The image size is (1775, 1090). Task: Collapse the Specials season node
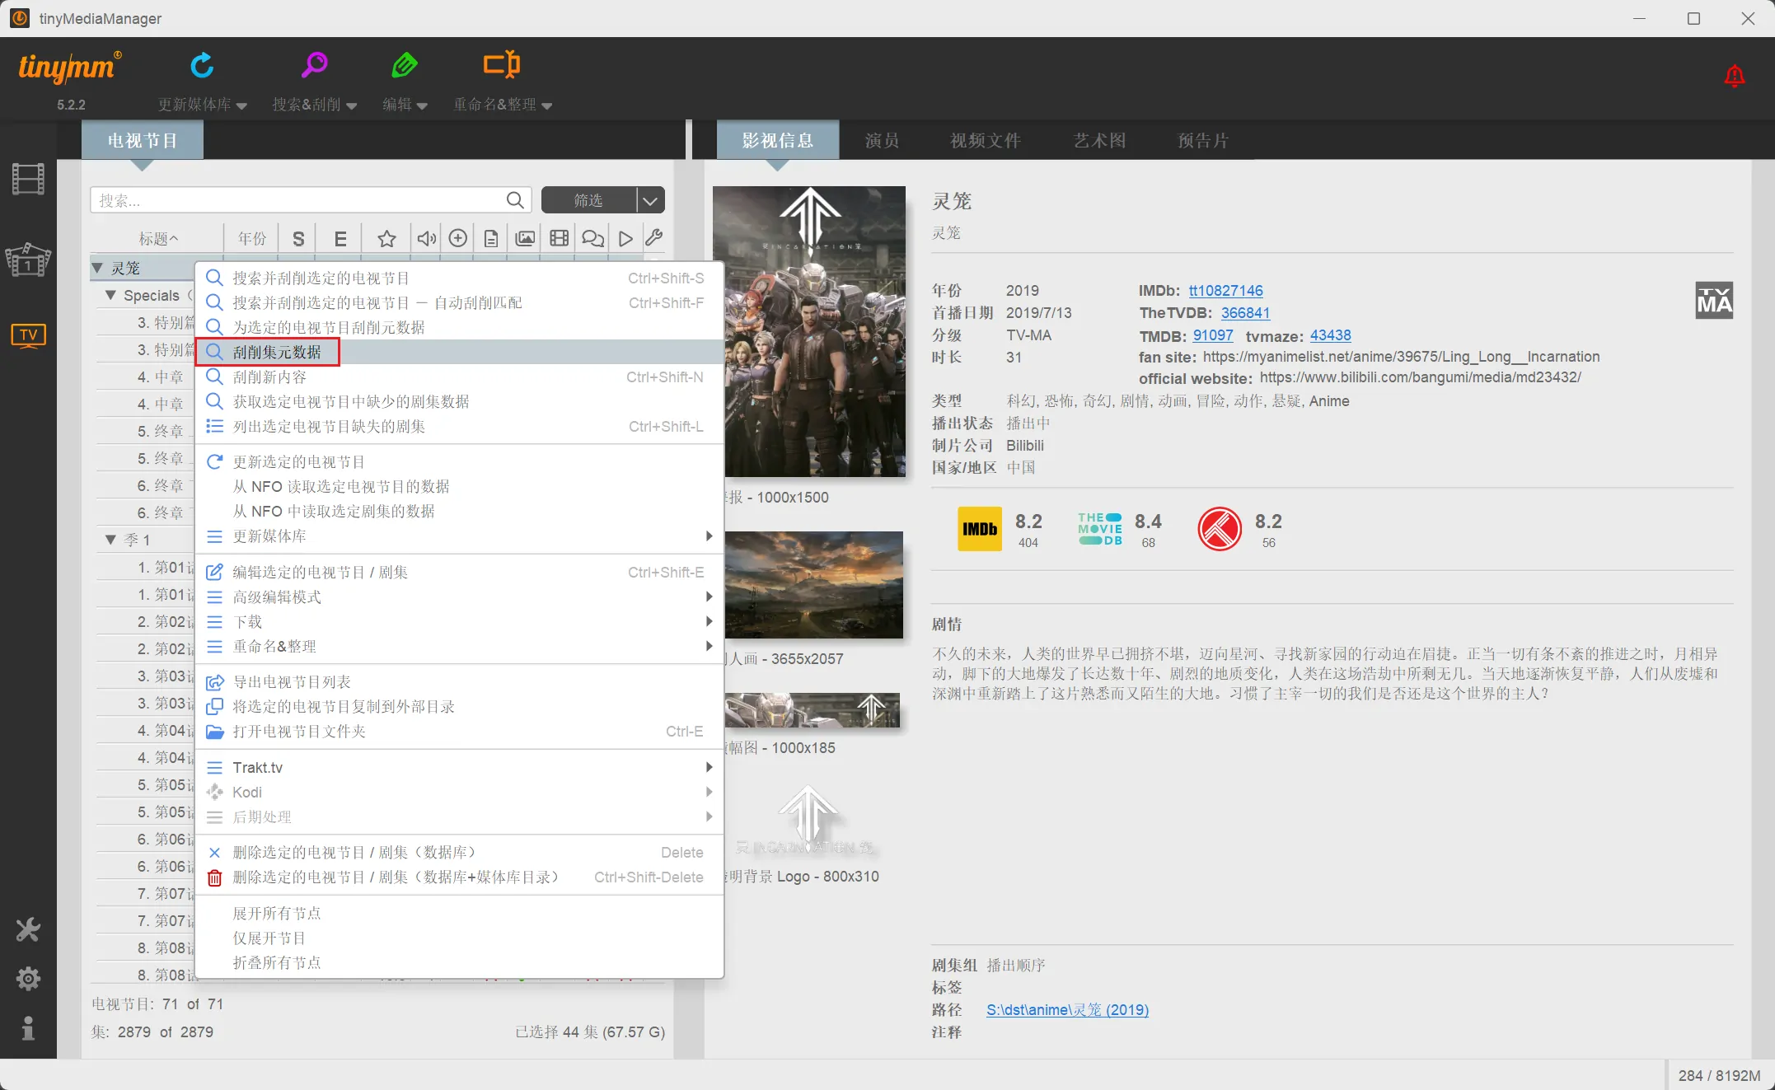tap(110, 295)
